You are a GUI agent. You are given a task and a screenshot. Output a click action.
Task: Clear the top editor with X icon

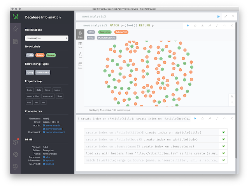coord(233,16)
